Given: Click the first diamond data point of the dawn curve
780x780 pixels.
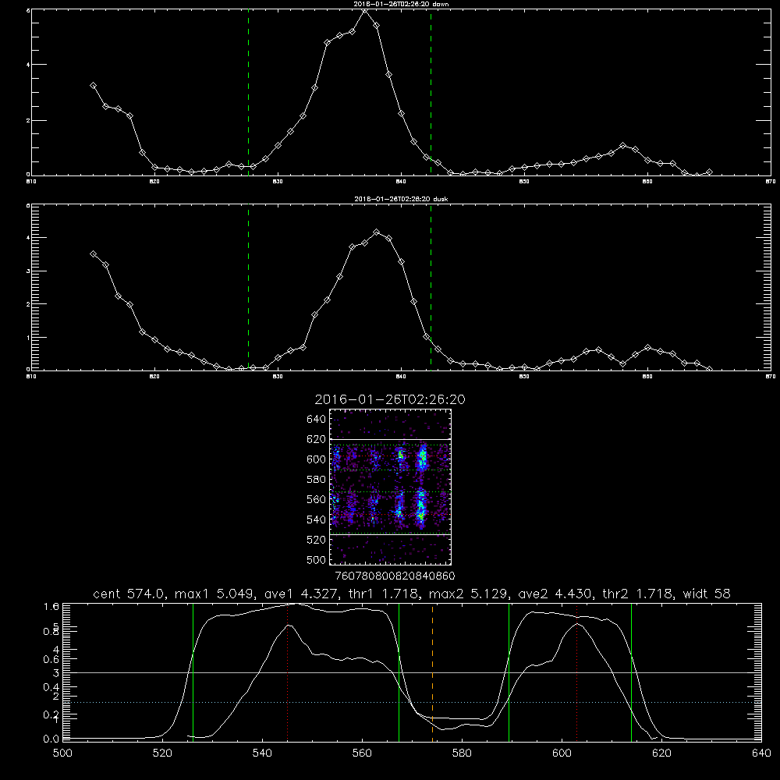Looking at the screenshot, I should click(x=93, y=86).
